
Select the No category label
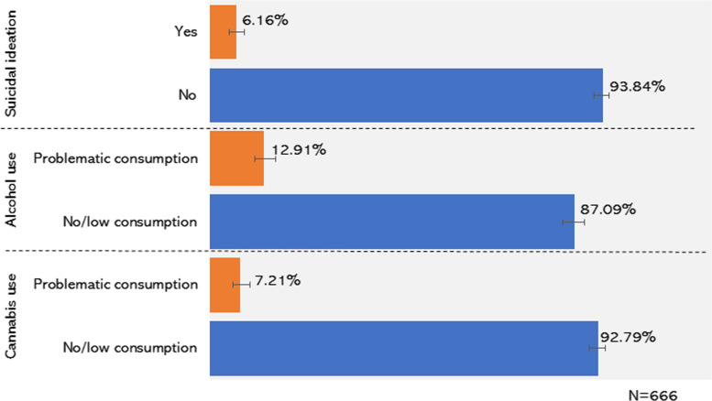click(188, 95)
